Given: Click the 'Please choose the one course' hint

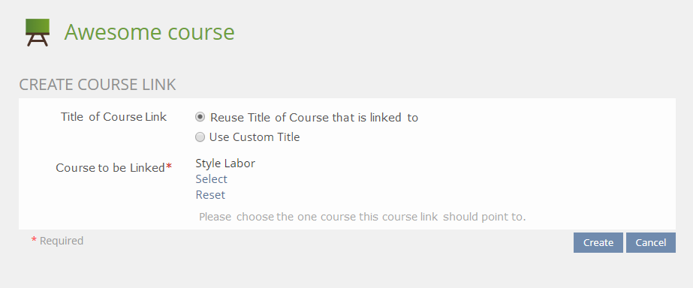Looking at the screenshot, I should pos(363,217).
